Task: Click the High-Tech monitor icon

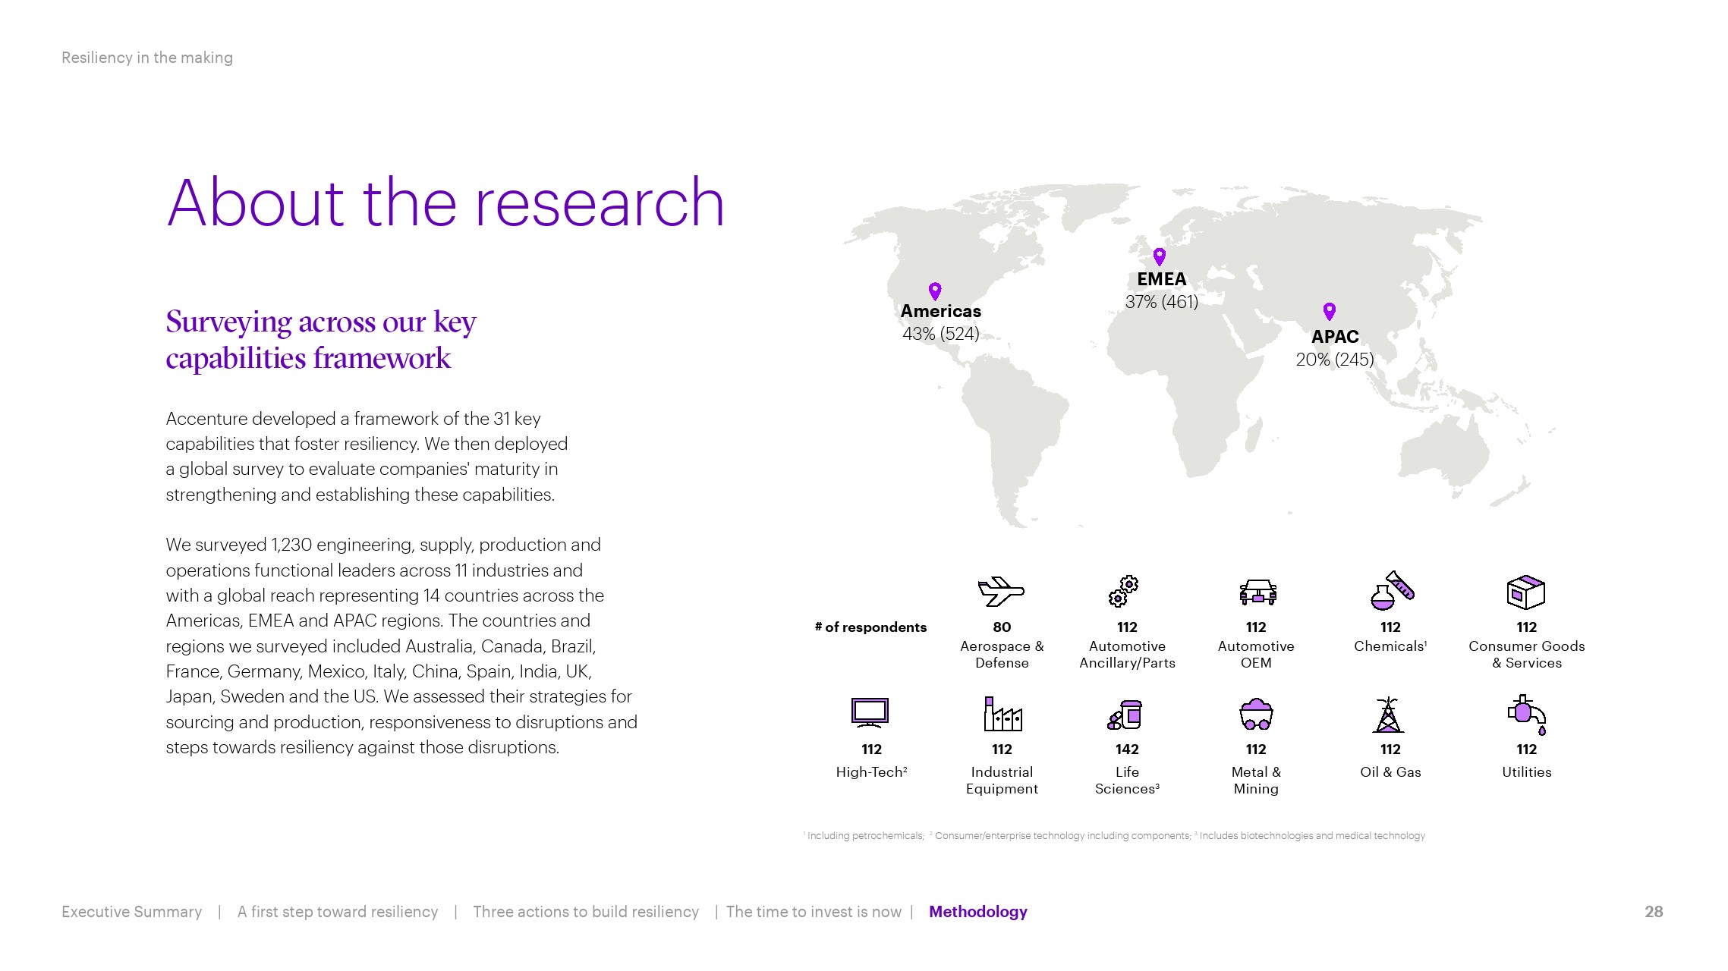Action: (x=870, y=713)
